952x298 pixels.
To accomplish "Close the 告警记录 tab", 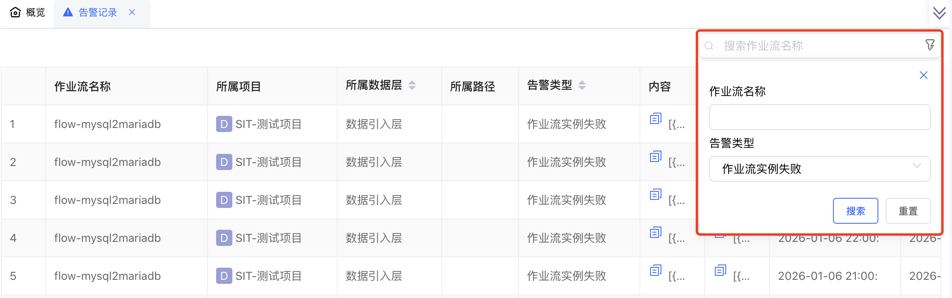I will coord(132,13).
